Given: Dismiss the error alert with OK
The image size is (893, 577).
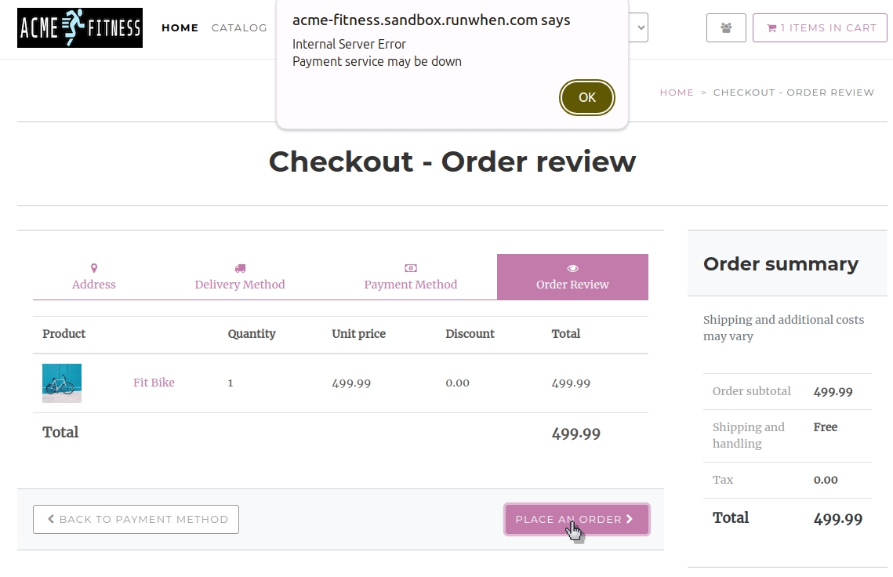Looking at the screenshot, I should pos(587,98).
